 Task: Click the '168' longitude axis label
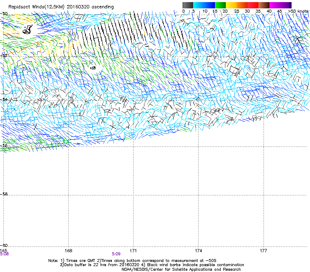coord(68,251)
